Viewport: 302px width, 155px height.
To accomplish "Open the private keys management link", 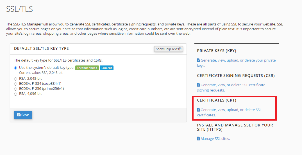I will [x=236, y=63].
